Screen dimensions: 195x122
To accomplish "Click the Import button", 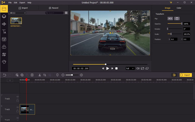I will pyautogui.click(x=23, y=8).
